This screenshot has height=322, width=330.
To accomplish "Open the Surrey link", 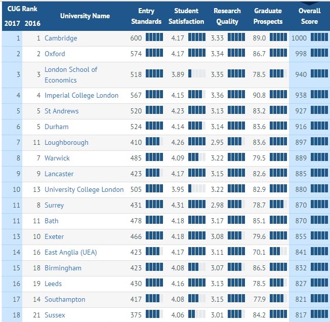I will pyautogui.click(x=54, y=205).
